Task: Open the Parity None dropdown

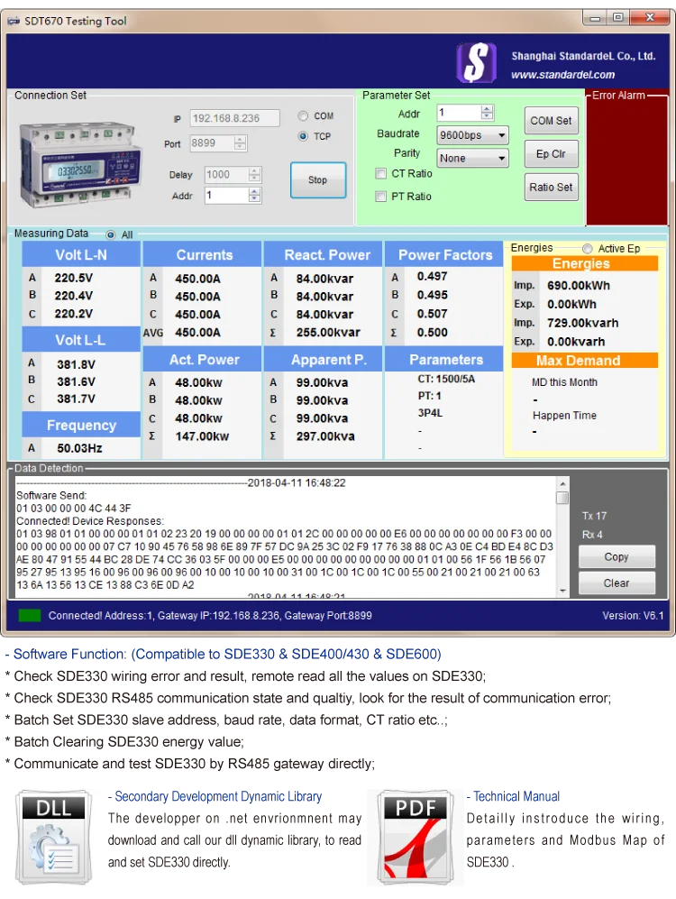Action: pyautogui.click(x=472, y=158)
